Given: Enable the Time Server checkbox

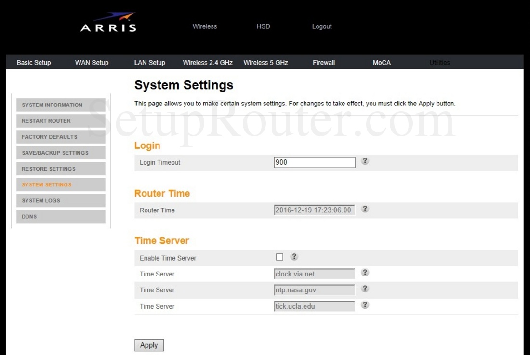Looking at the screenshot, I should tap(279, 257).
